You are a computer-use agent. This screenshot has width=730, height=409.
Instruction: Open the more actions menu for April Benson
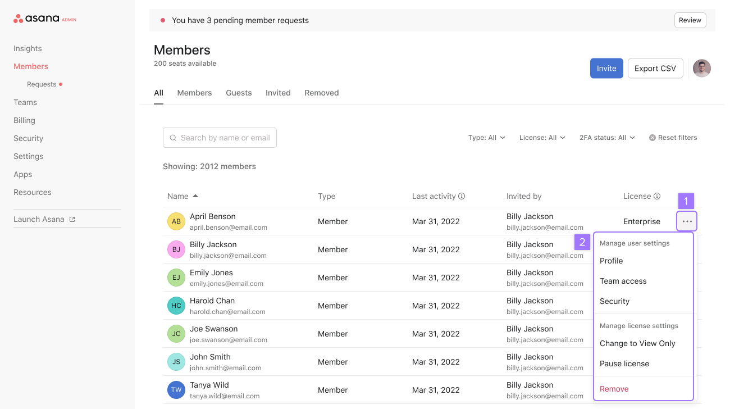(x=686, y=221)
